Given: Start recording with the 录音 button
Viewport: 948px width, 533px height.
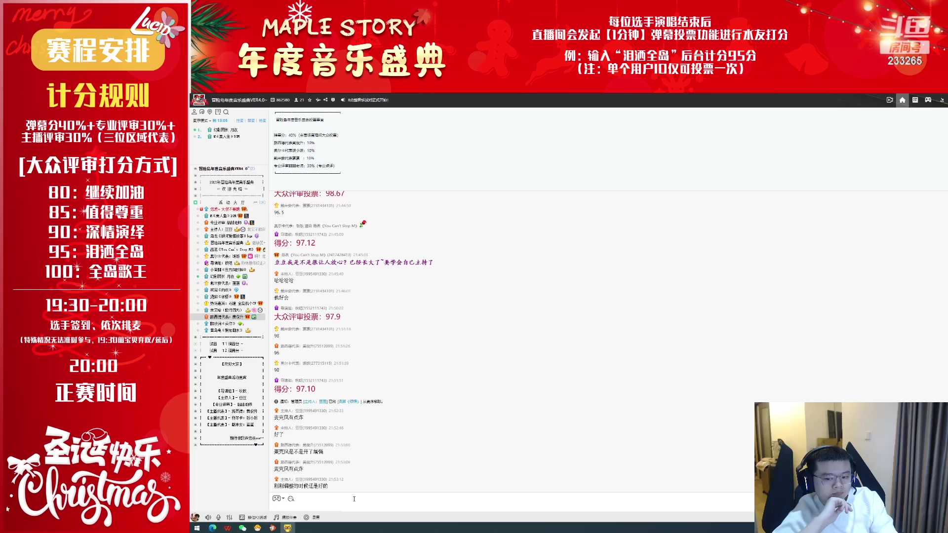Looking at the screenshot, I should tap(312, 517).
